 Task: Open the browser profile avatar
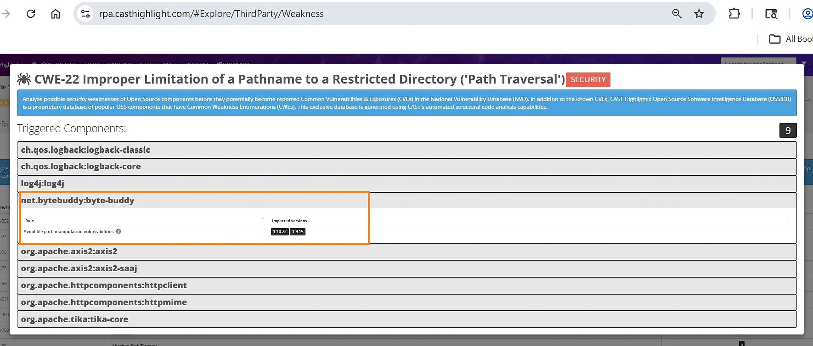807,14
